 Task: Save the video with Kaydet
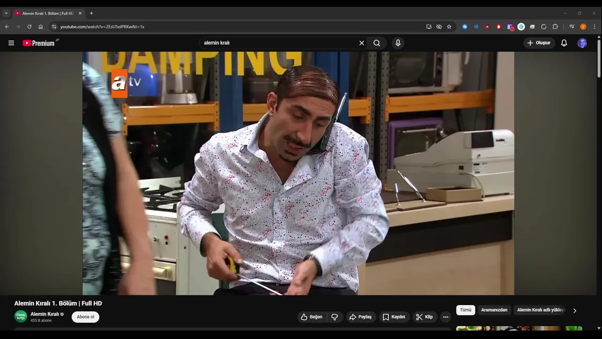click(394, 317)
